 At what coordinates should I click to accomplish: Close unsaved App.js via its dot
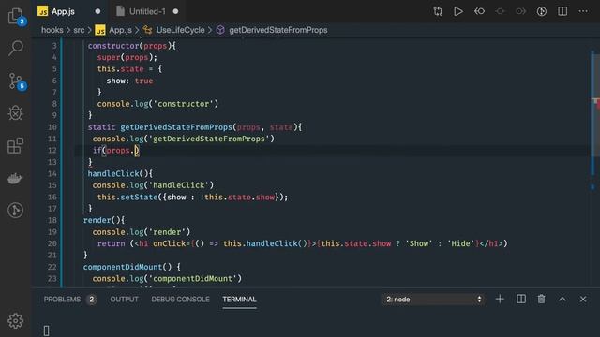[97, 11]
